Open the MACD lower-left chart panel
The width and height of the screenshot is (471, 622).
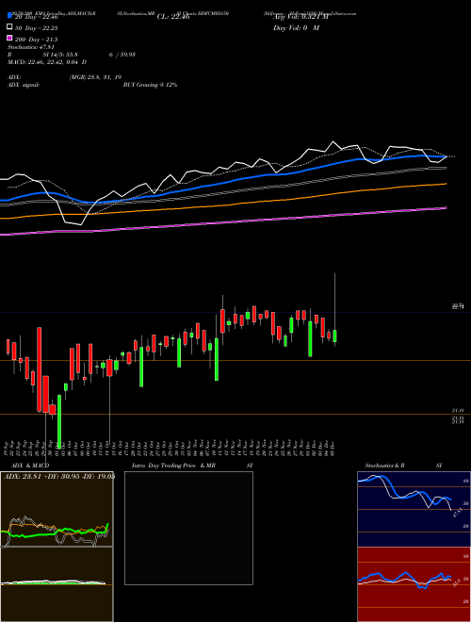(x=57, y=584)
